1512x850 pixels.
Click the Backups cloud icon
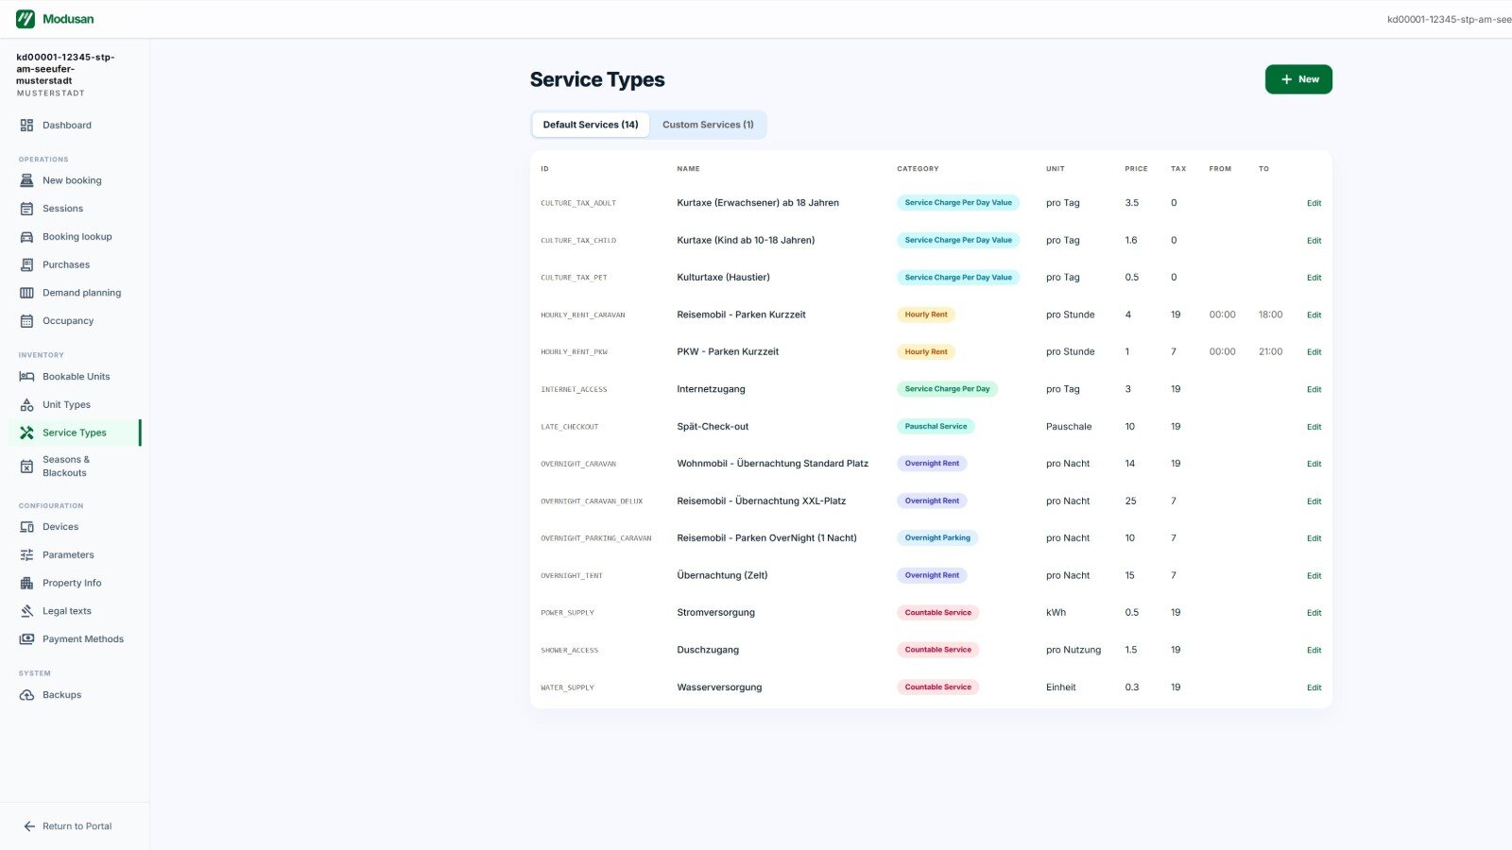tap(26, 695)
